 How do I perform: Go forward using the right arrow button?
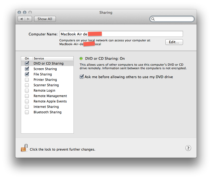[29, 19]
